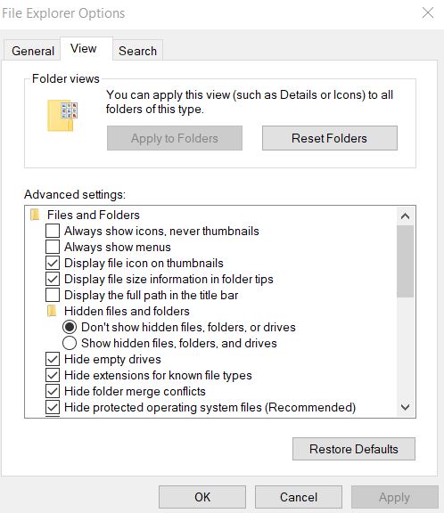The height and width of the screenshot is (513, 444).
Task: Select Don't show hidden files radio button
Action: pyautogui.click(x=70, y=327)
